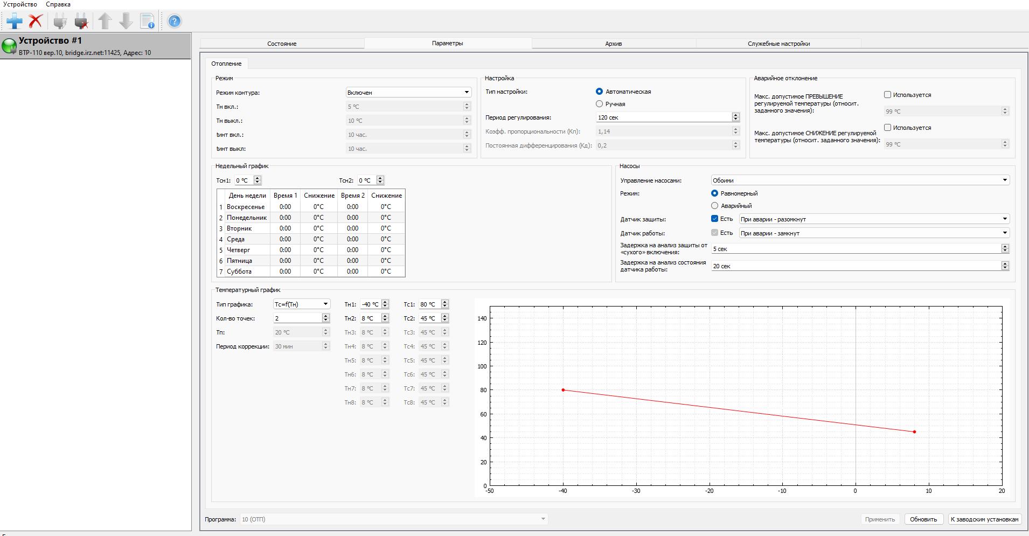Open the Устройство menu

20,4
